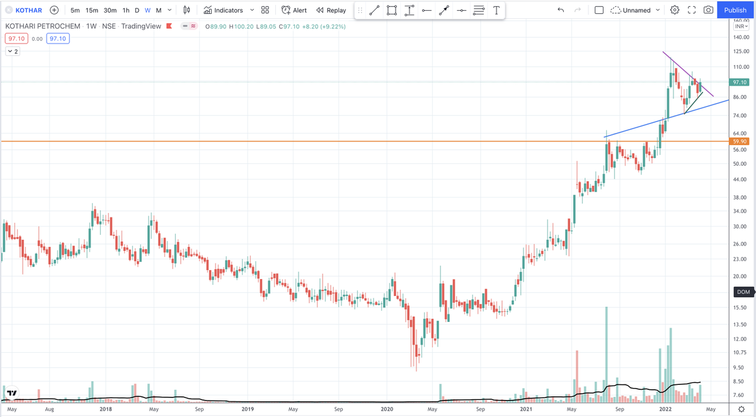Start bar Replay mode
This screenshot has width=756, height=417.
[331, 10]
